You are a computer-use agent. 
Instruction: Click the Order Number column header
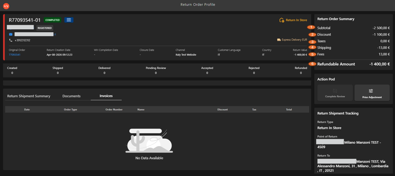[114, 110]
